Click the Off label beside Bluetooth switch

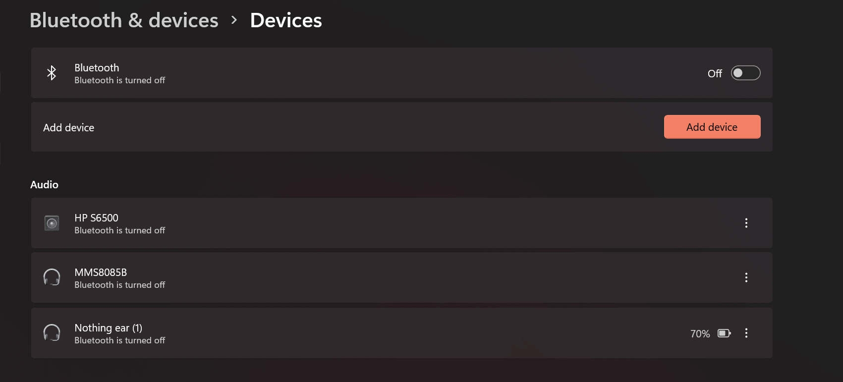[715, 73]
